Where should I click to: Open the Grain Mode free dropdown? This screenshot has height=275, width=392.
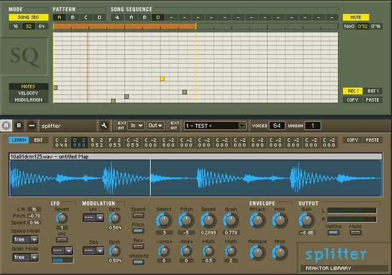coord(26,257)
